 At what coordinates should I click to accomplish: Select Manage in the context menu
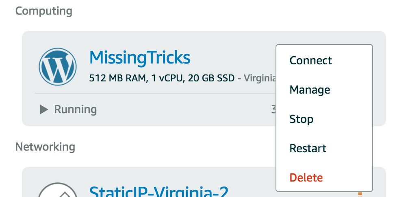310,90
